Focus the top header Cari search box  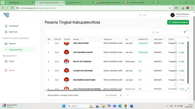click(x=153, y=15)
